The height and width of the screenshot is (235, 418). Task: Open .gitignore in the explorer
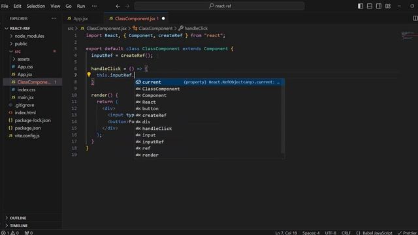[24, 105]
